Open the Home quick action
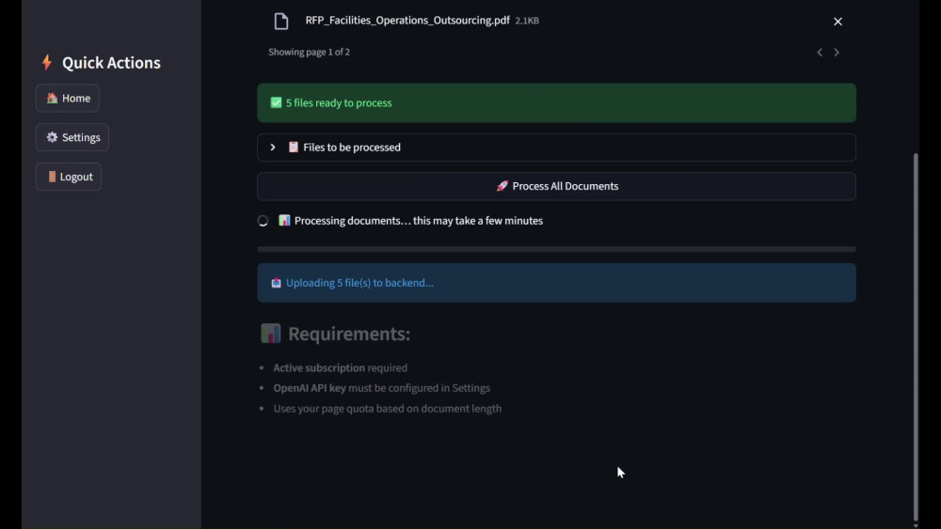Image resolution: width=941 pixels, height=529 pixels. click(68, 99)
